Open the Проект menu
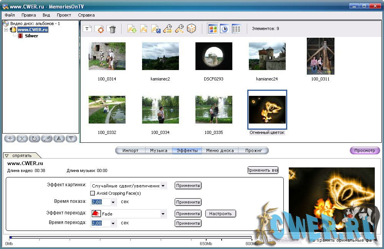Image resolution: width=384 pixels, height=249 pixels. click(64, 15)
